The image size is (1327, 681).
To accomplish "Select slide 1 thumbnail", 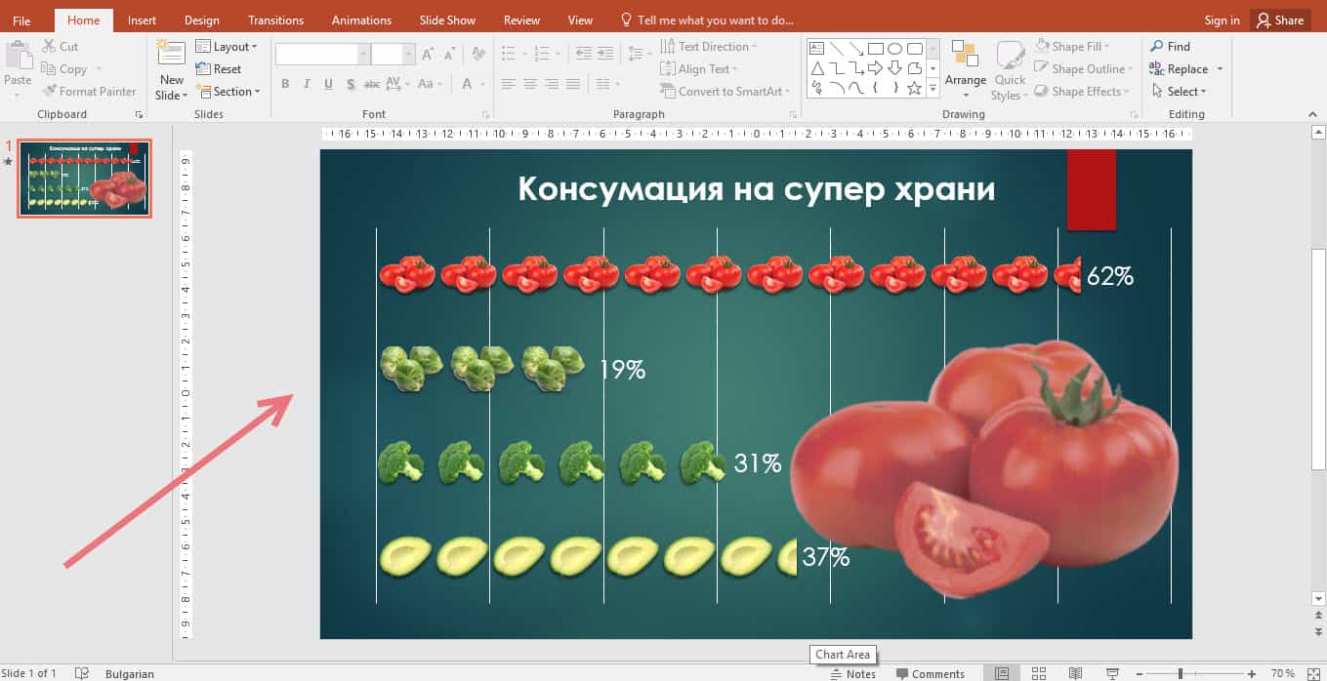I will [x=85, y=178].
